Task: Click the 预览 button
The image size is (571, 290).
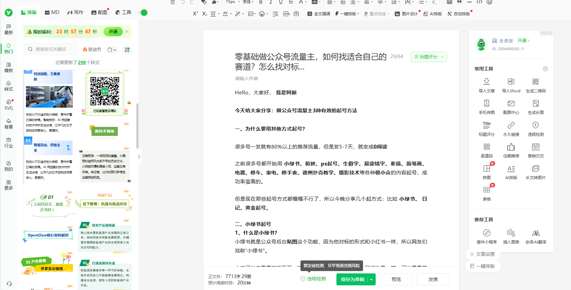Action: pos(396,279)
